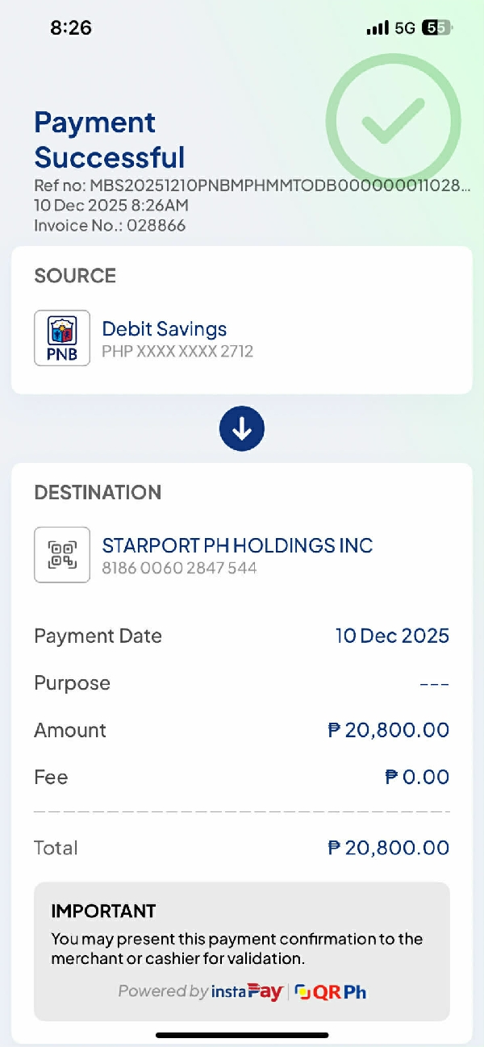Image resolution: width=484 pixels, height=1047 pixels.
Task: Tap the cellular signal bars icon
Action: coord(377,28)
